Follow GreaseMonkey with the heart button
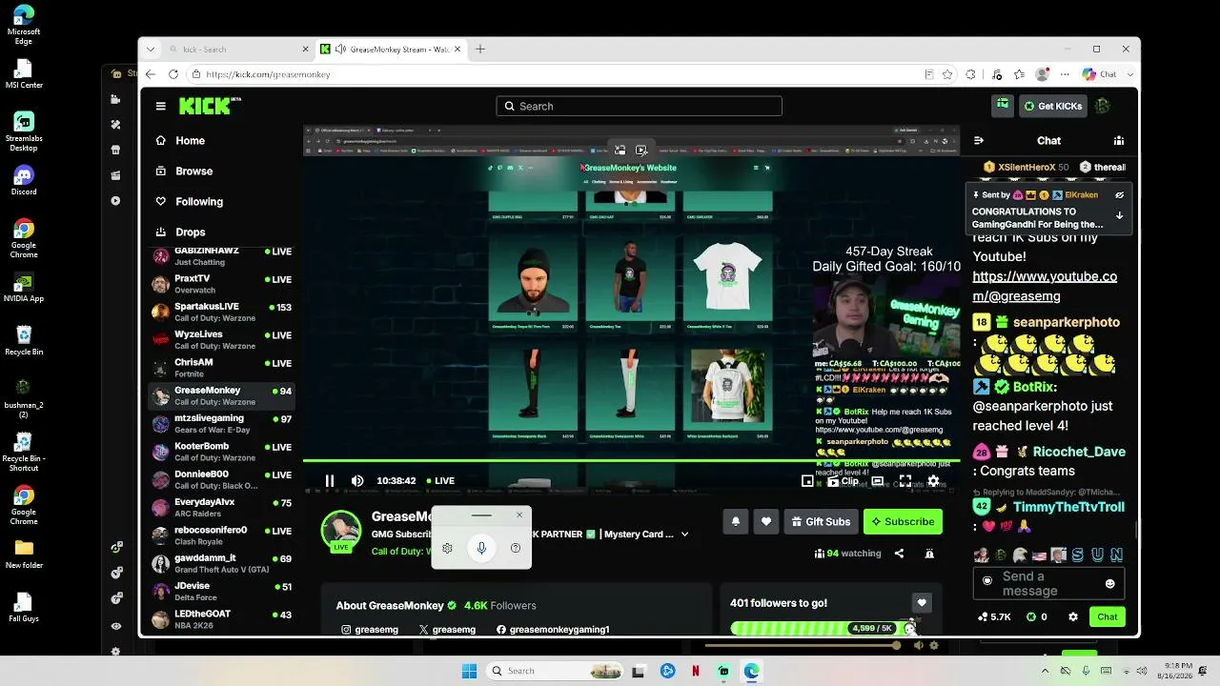 [x=765, y=521]
